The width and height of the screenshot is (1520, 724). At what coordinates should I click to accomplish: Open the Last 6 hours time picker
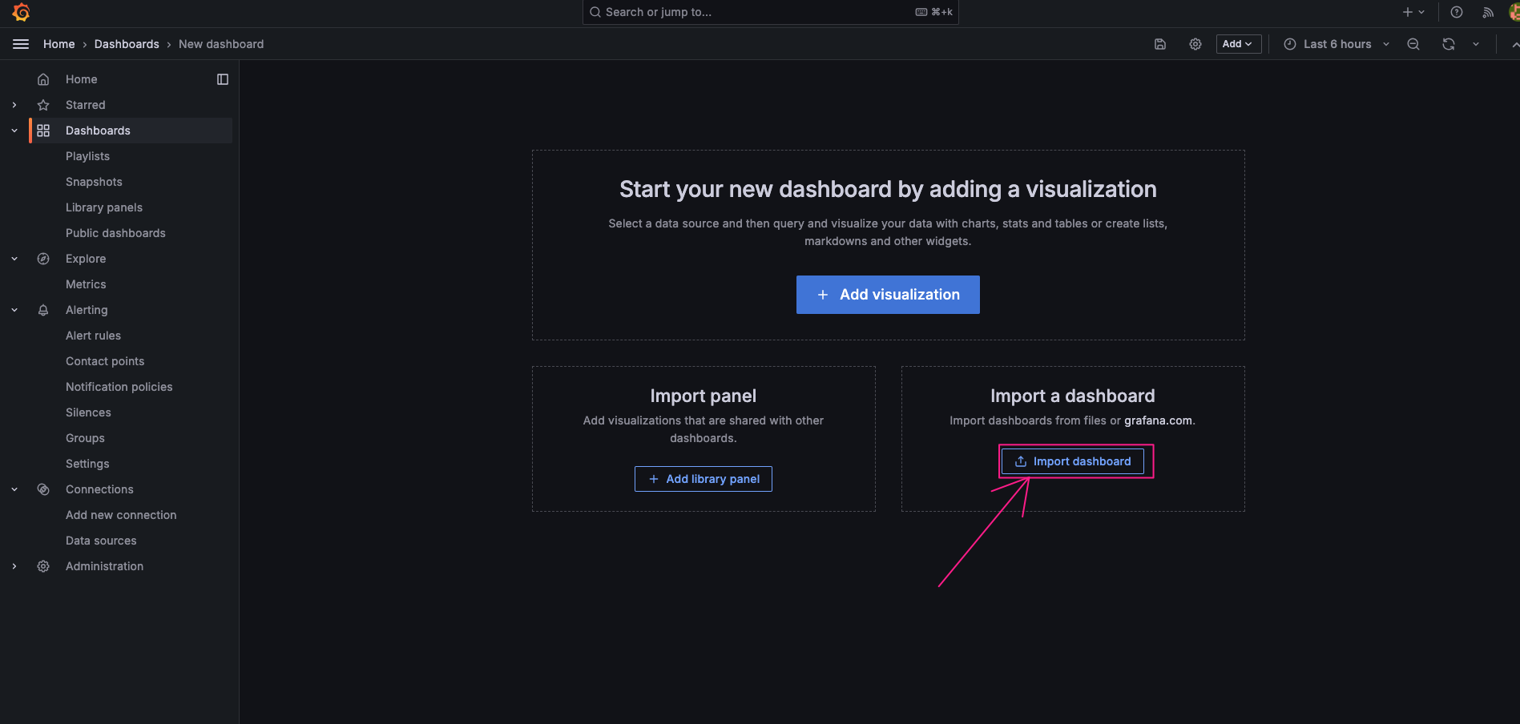[x=1336, y=44]
